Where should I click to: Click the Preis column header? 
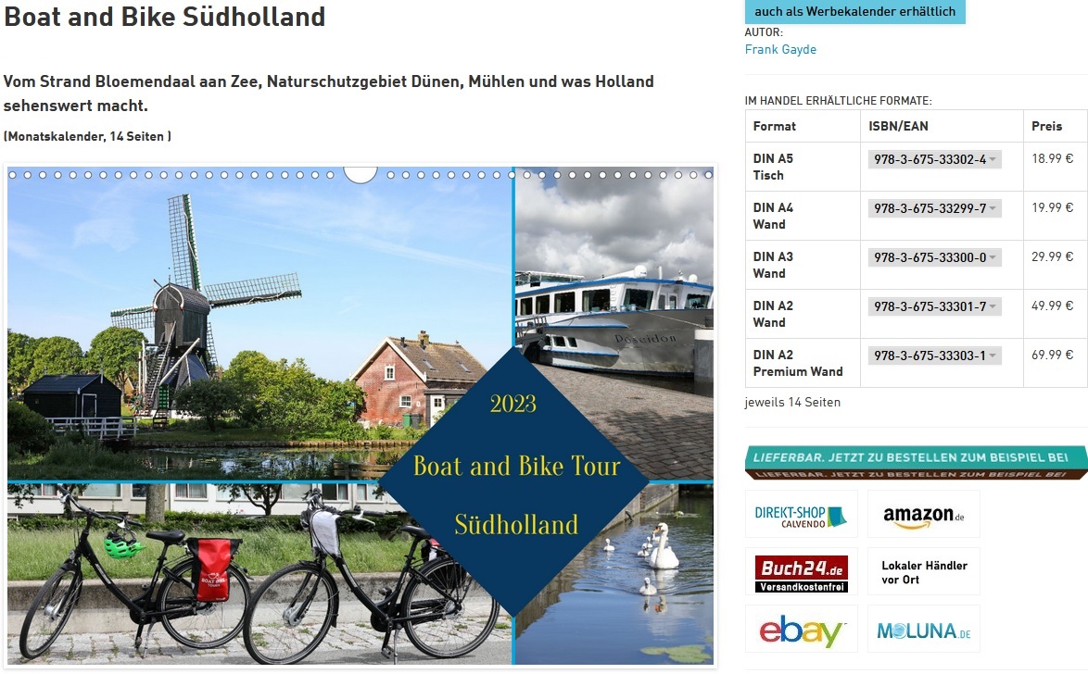1046,126
